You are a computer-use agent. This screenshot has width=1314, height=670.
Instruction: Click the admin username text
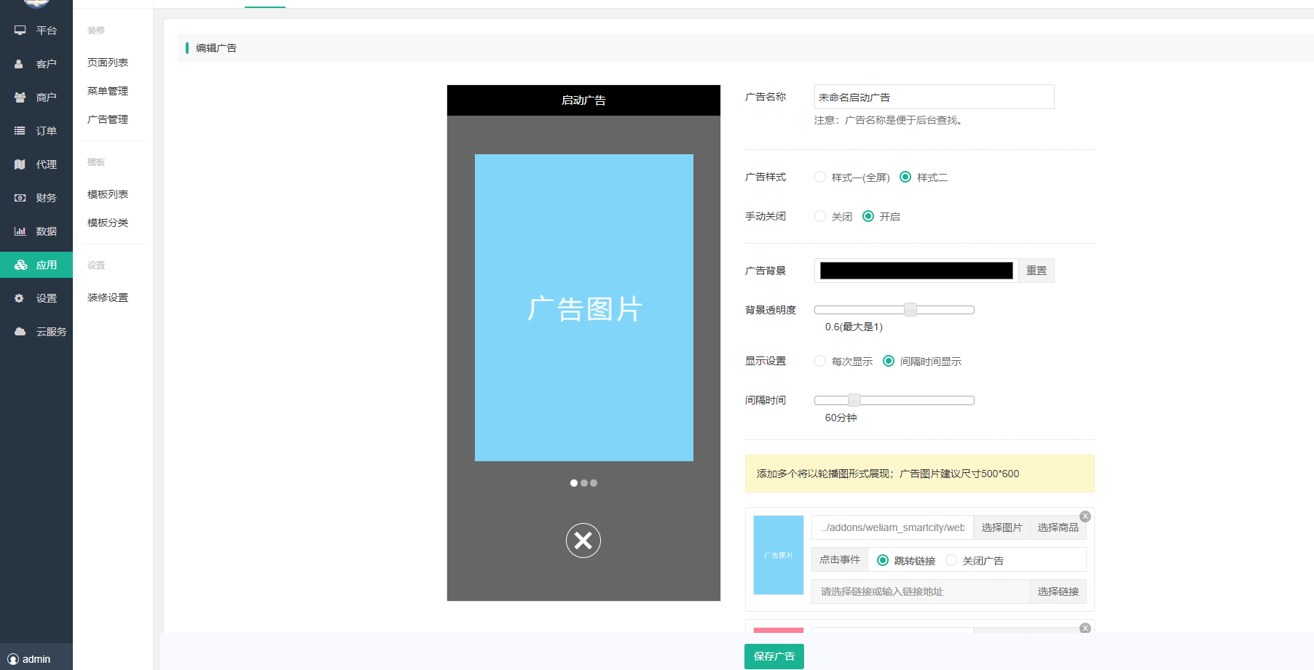point(36,659)
